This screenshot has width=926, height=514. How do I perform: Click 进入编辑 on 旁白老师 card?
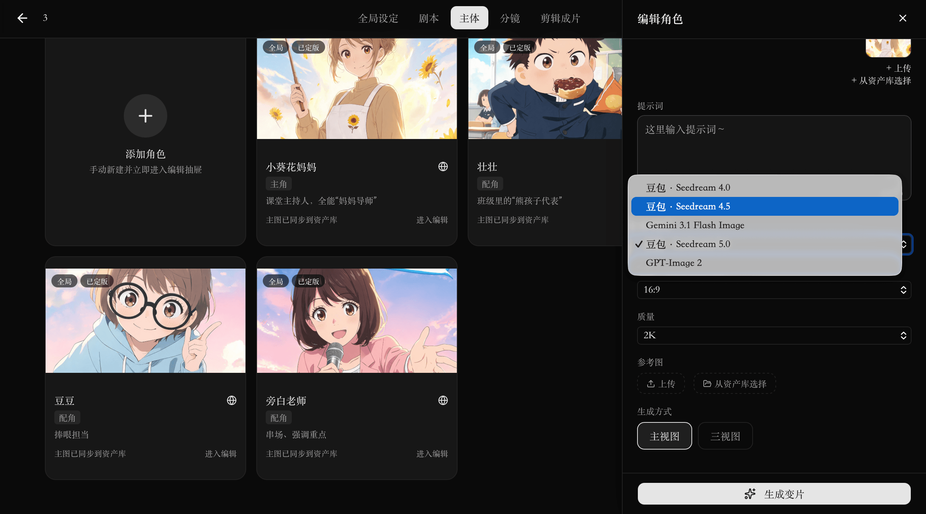432,454
